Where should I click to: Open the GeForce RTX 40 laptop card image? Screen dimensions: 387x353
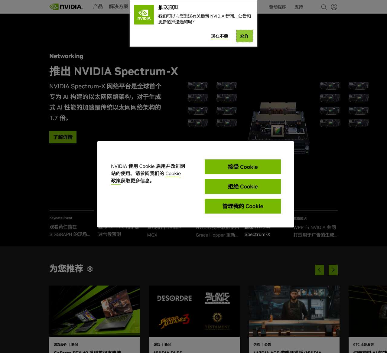click(95, 311)
